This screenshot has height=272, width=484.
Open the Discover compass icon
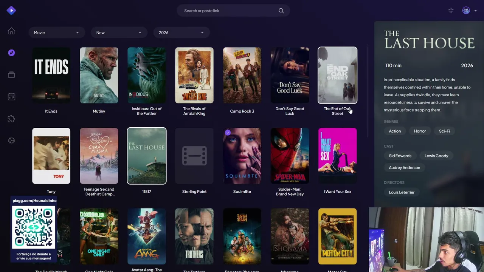[11, 53]
